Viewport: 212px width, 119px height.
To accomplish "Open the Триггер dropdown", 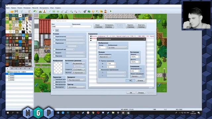I will coord(77,87).
